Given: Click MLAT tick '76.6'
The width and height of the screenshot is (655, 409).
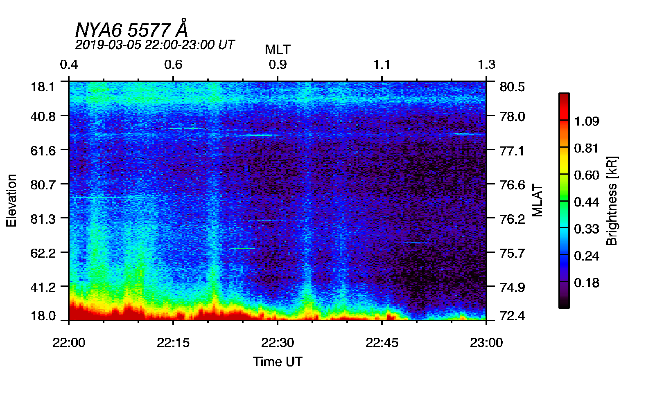Looking at the screenshot, I should click(512, 185).
